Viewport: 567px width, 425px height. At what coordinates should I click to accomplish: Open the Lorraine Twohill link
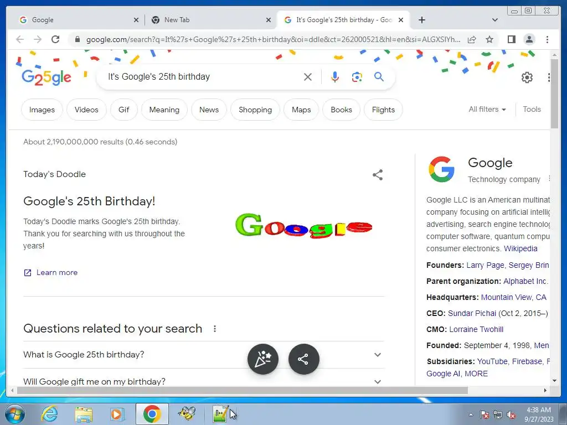point(476,329)
